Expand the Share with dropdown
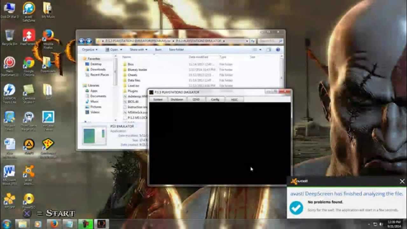The width and height of the screenshot is (407, 229). coord(138,50)
